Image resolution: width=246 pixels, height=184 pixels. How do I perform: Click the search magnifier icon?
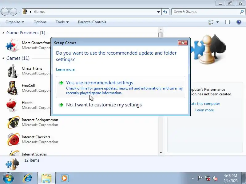(242, 12)
